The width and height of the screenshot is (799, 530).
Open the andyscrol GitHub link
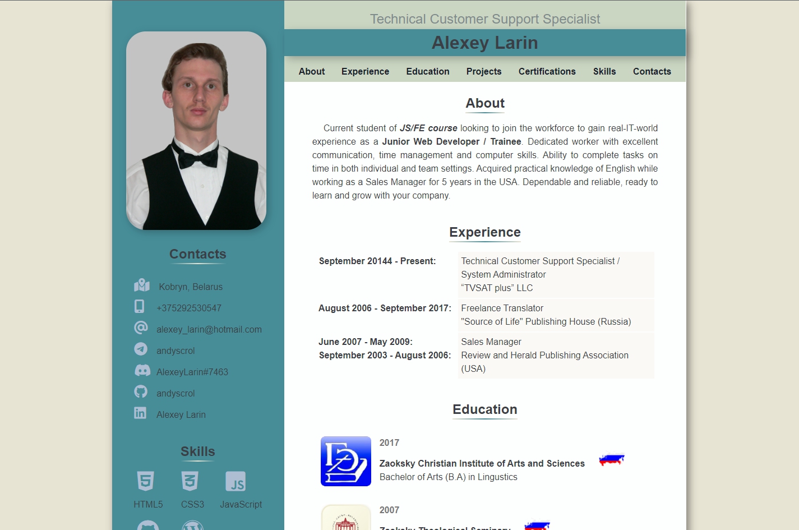[175, 393]
